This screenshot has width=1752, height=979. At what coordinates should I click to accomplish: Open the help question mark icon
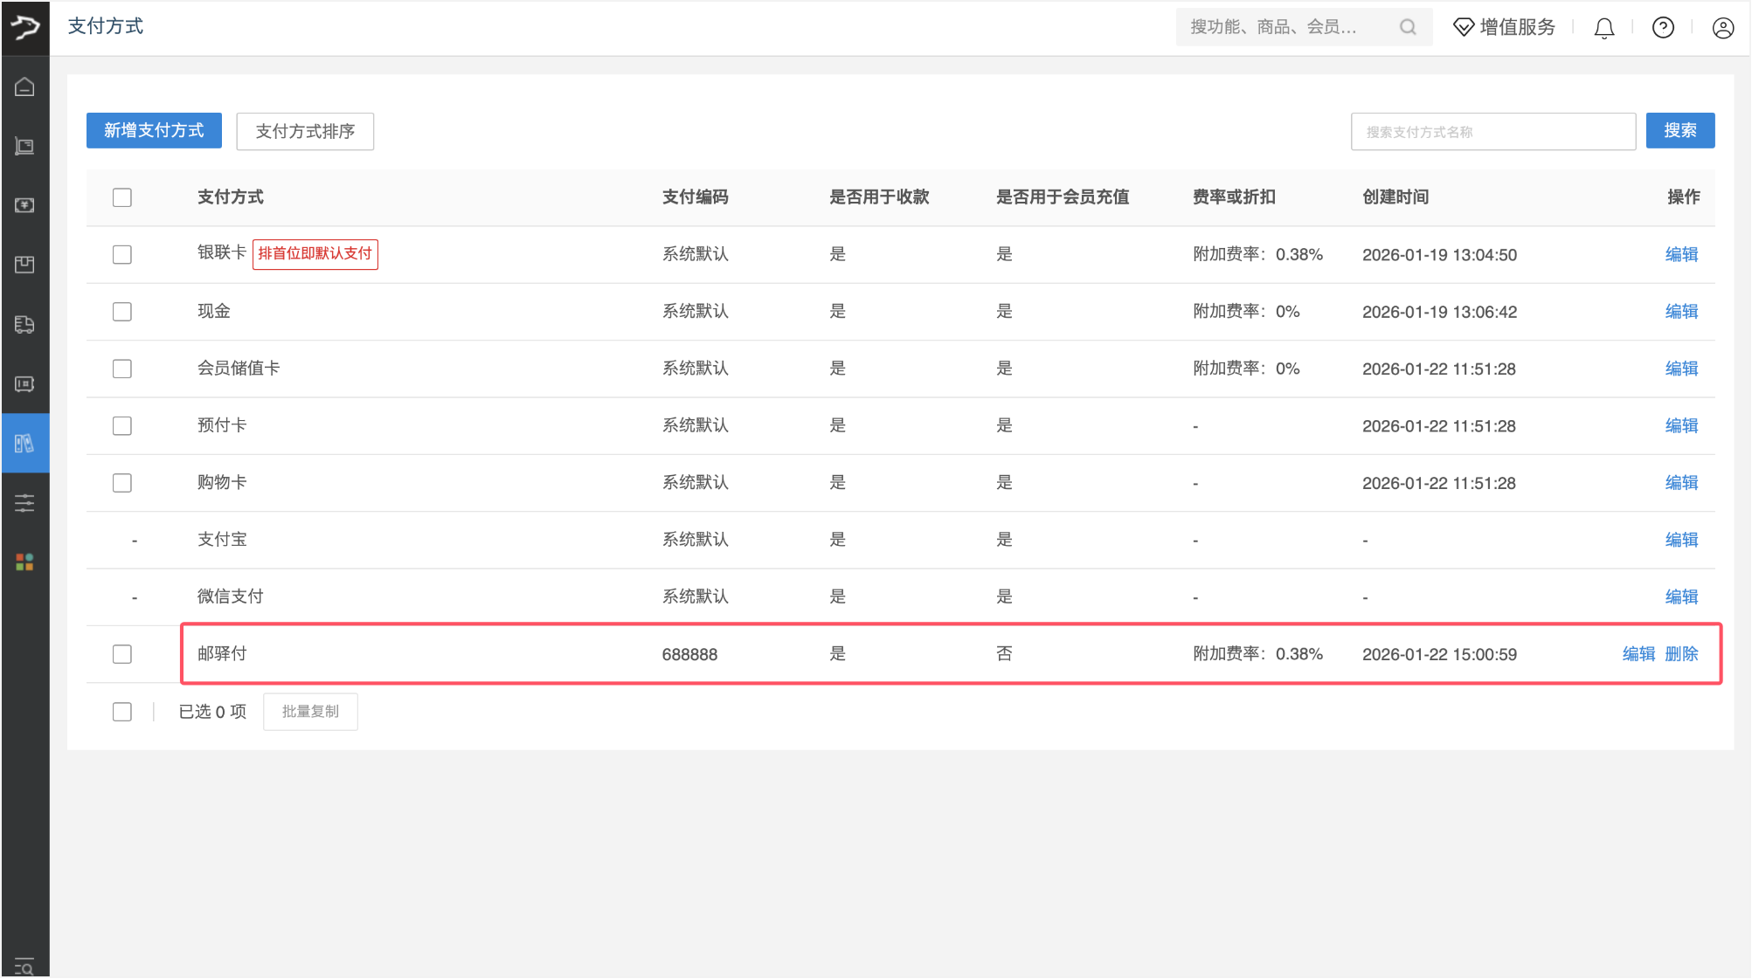(1663, 28)
